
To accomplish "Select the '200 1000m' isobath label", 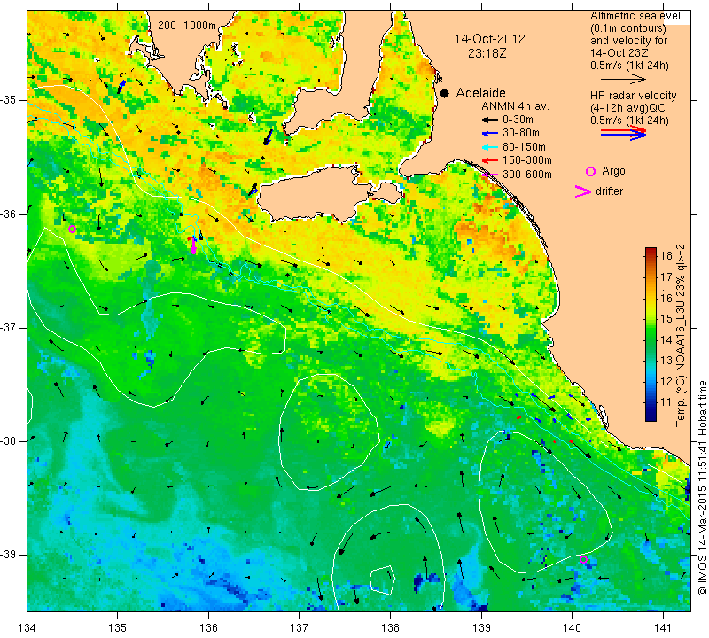I will tap(187, 26).
